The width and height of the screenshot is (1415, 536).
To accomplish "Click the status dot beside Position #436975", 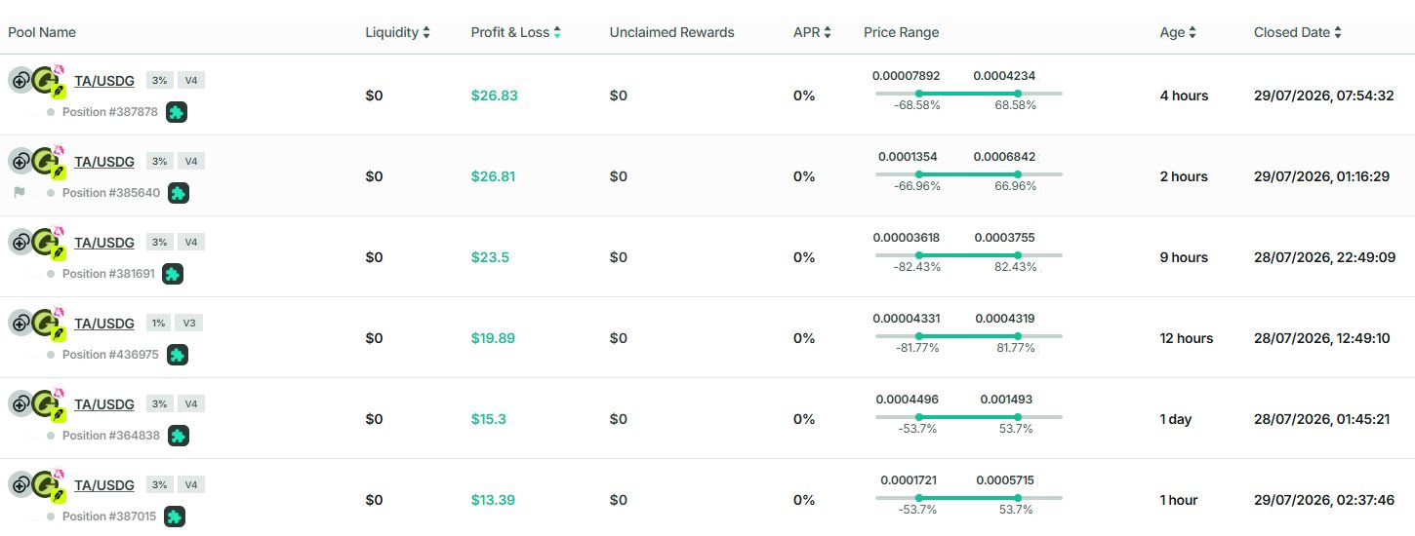I will tap(51, 355).
